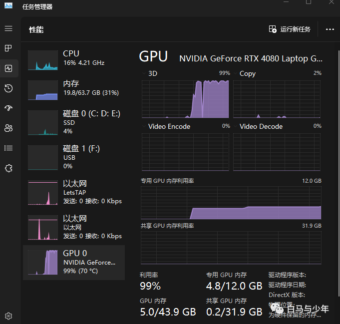Screen dimensions: 340x324
Task: Click the 利用率 99% value
Action: (x=150, y=286)
